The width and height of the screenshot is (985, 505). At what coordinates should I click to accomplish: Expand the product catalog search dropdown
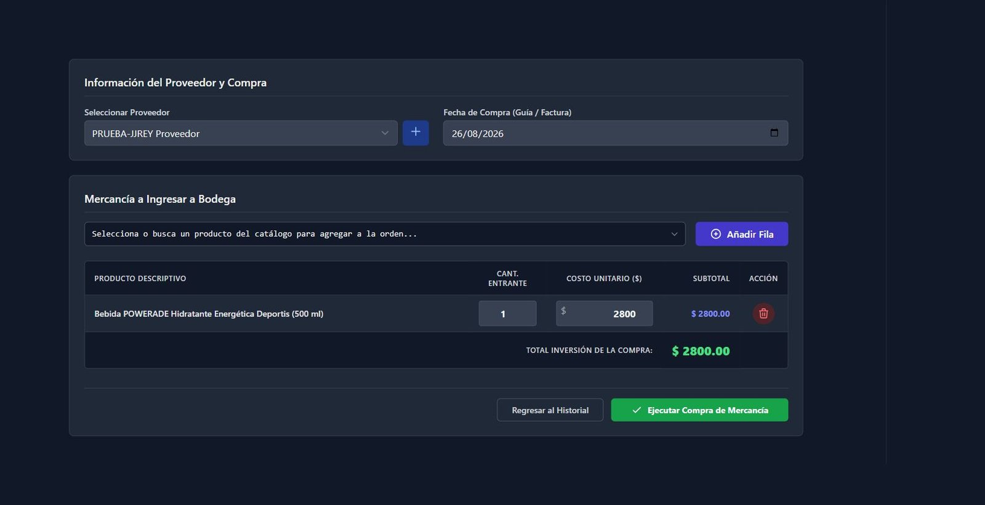pos(385,234)
